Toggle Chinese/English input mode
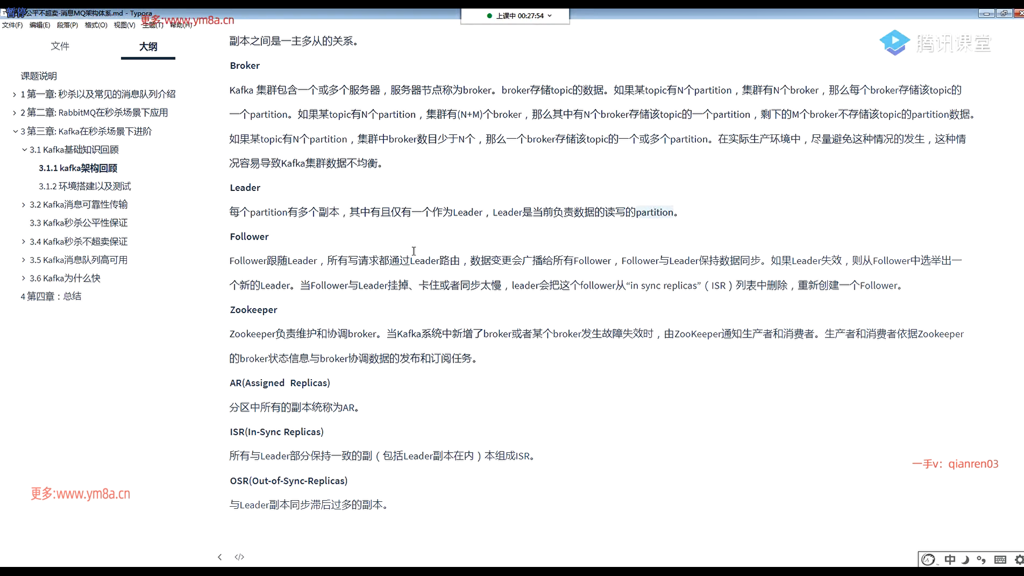1024x576 pixels. (950, 559)
